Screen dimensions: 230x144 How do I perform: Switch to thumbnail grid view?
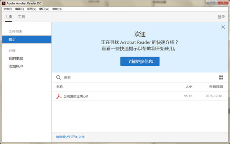(221, 78)
